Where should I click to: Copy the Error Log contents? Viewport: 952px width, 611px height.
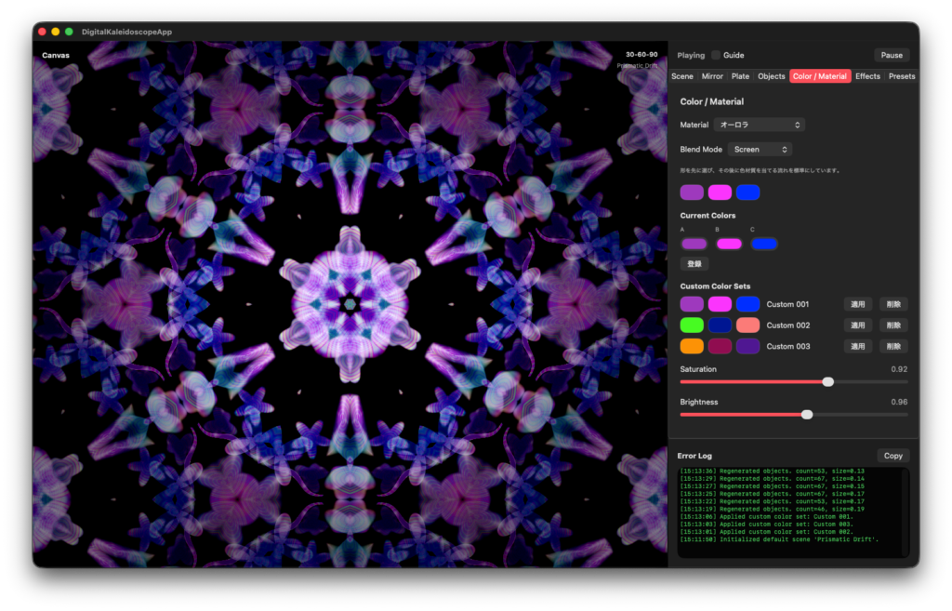click(x=892, y=456)
